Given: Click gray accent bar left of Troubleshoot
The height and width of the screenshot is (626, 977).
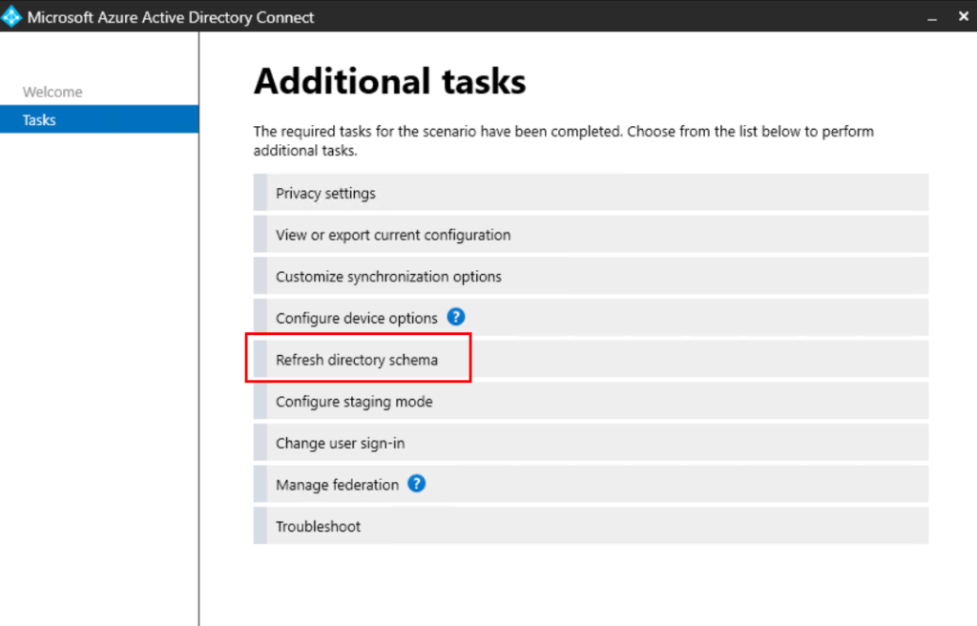Looking at the screenshot, I should [x=260, y=527].
